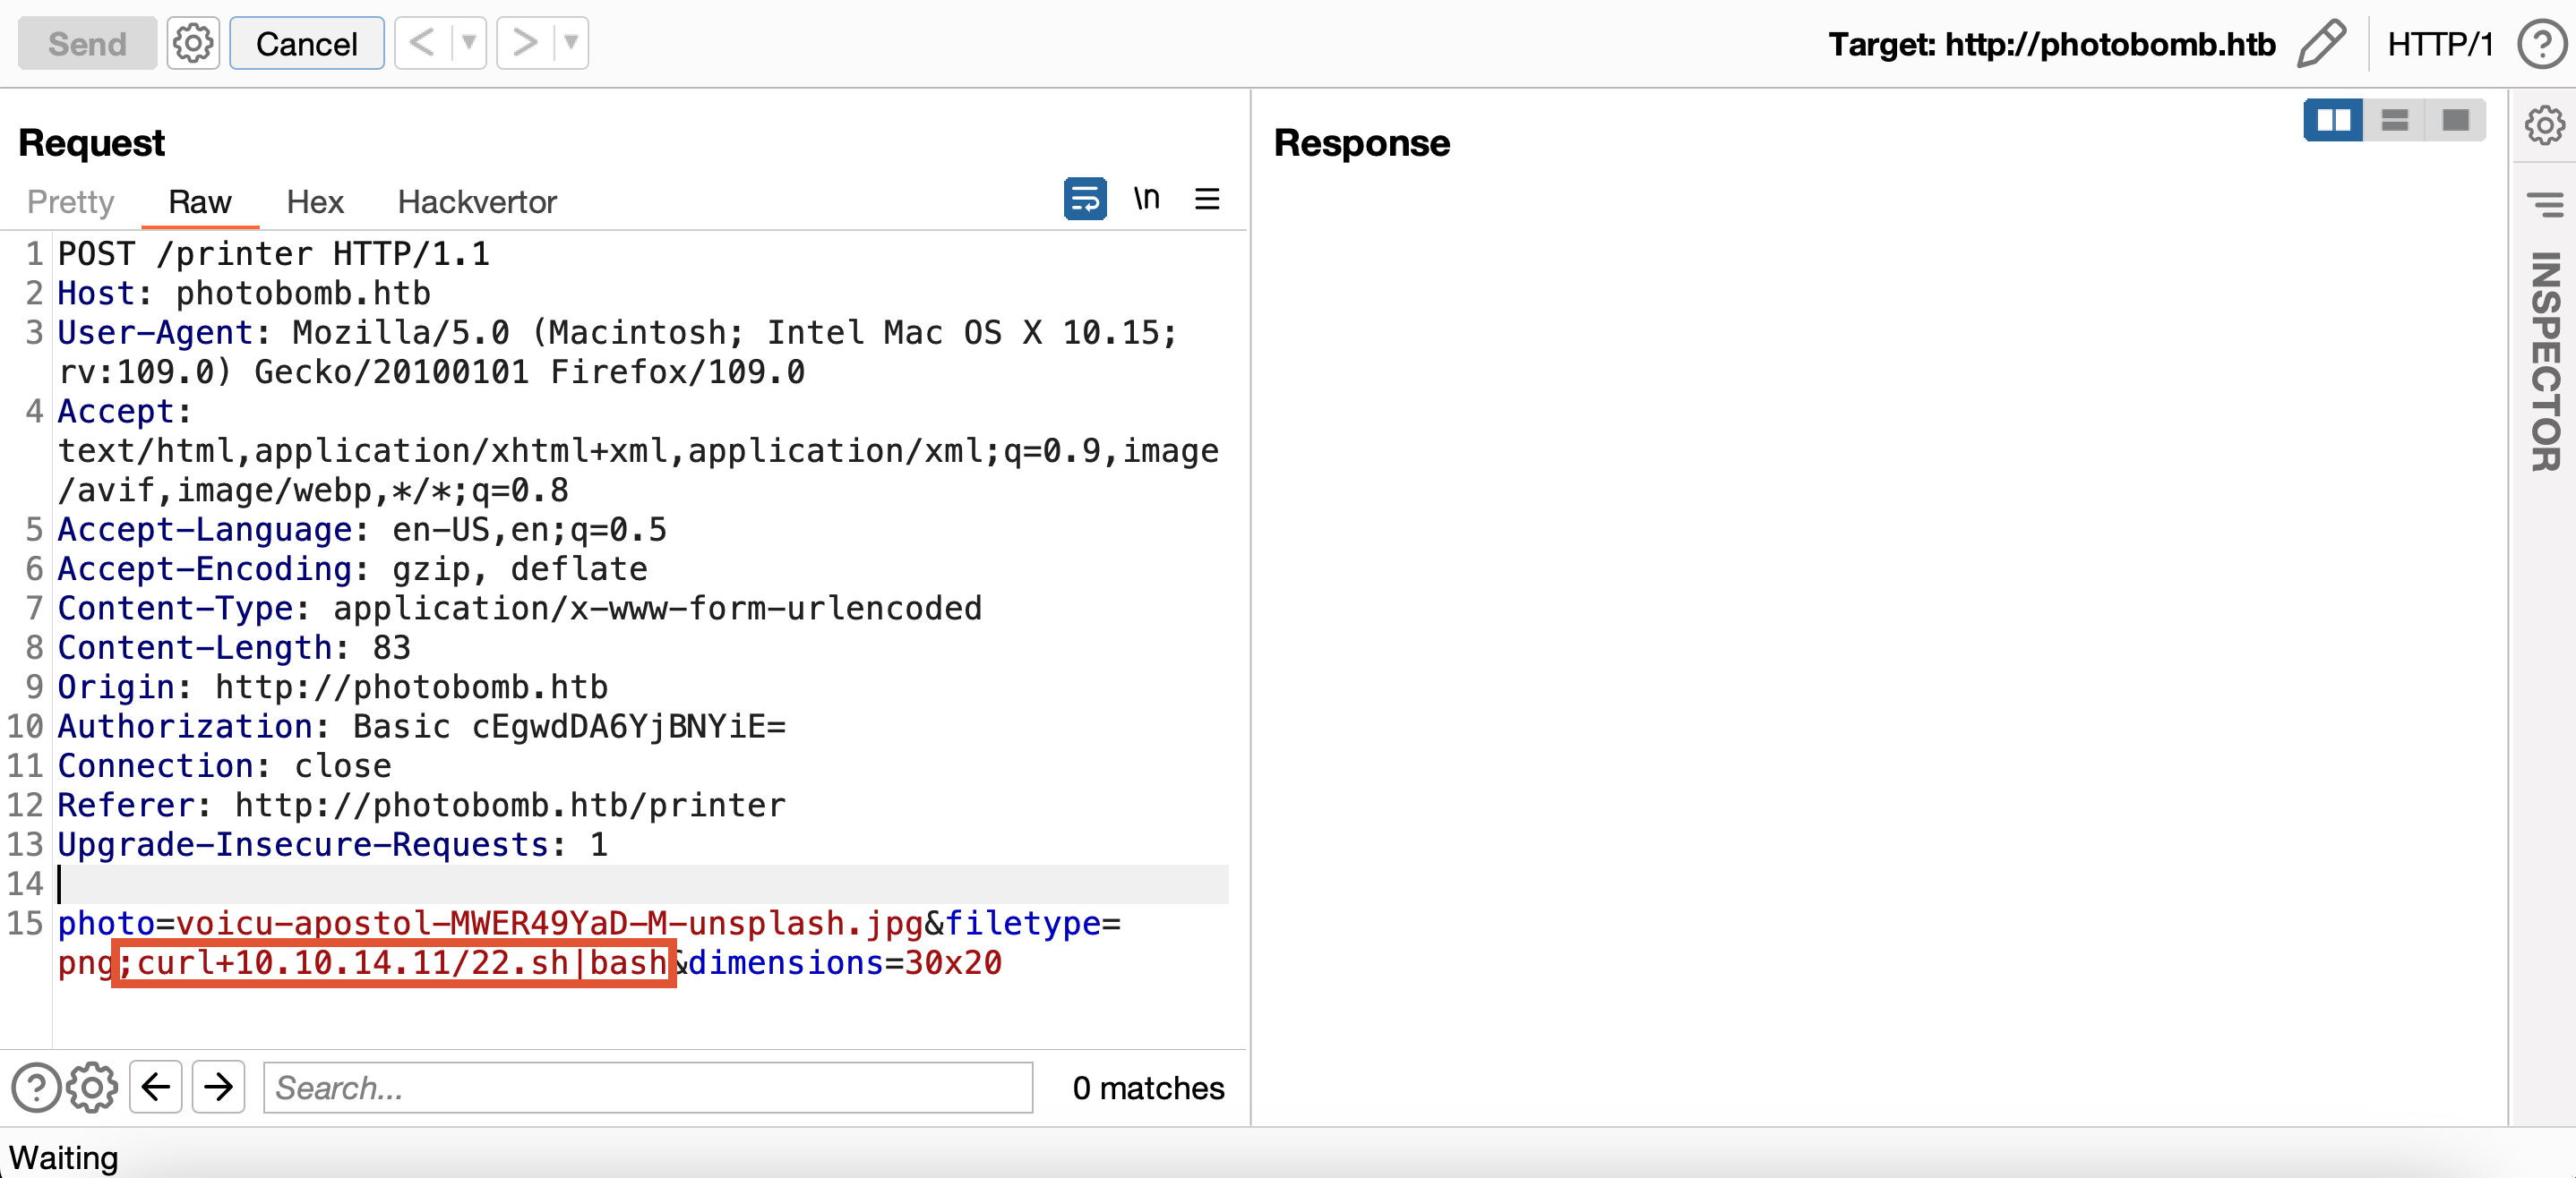Go to previous request with back arrow
This screenshot has width=2576, height=1178.
(x=423, y=43)
